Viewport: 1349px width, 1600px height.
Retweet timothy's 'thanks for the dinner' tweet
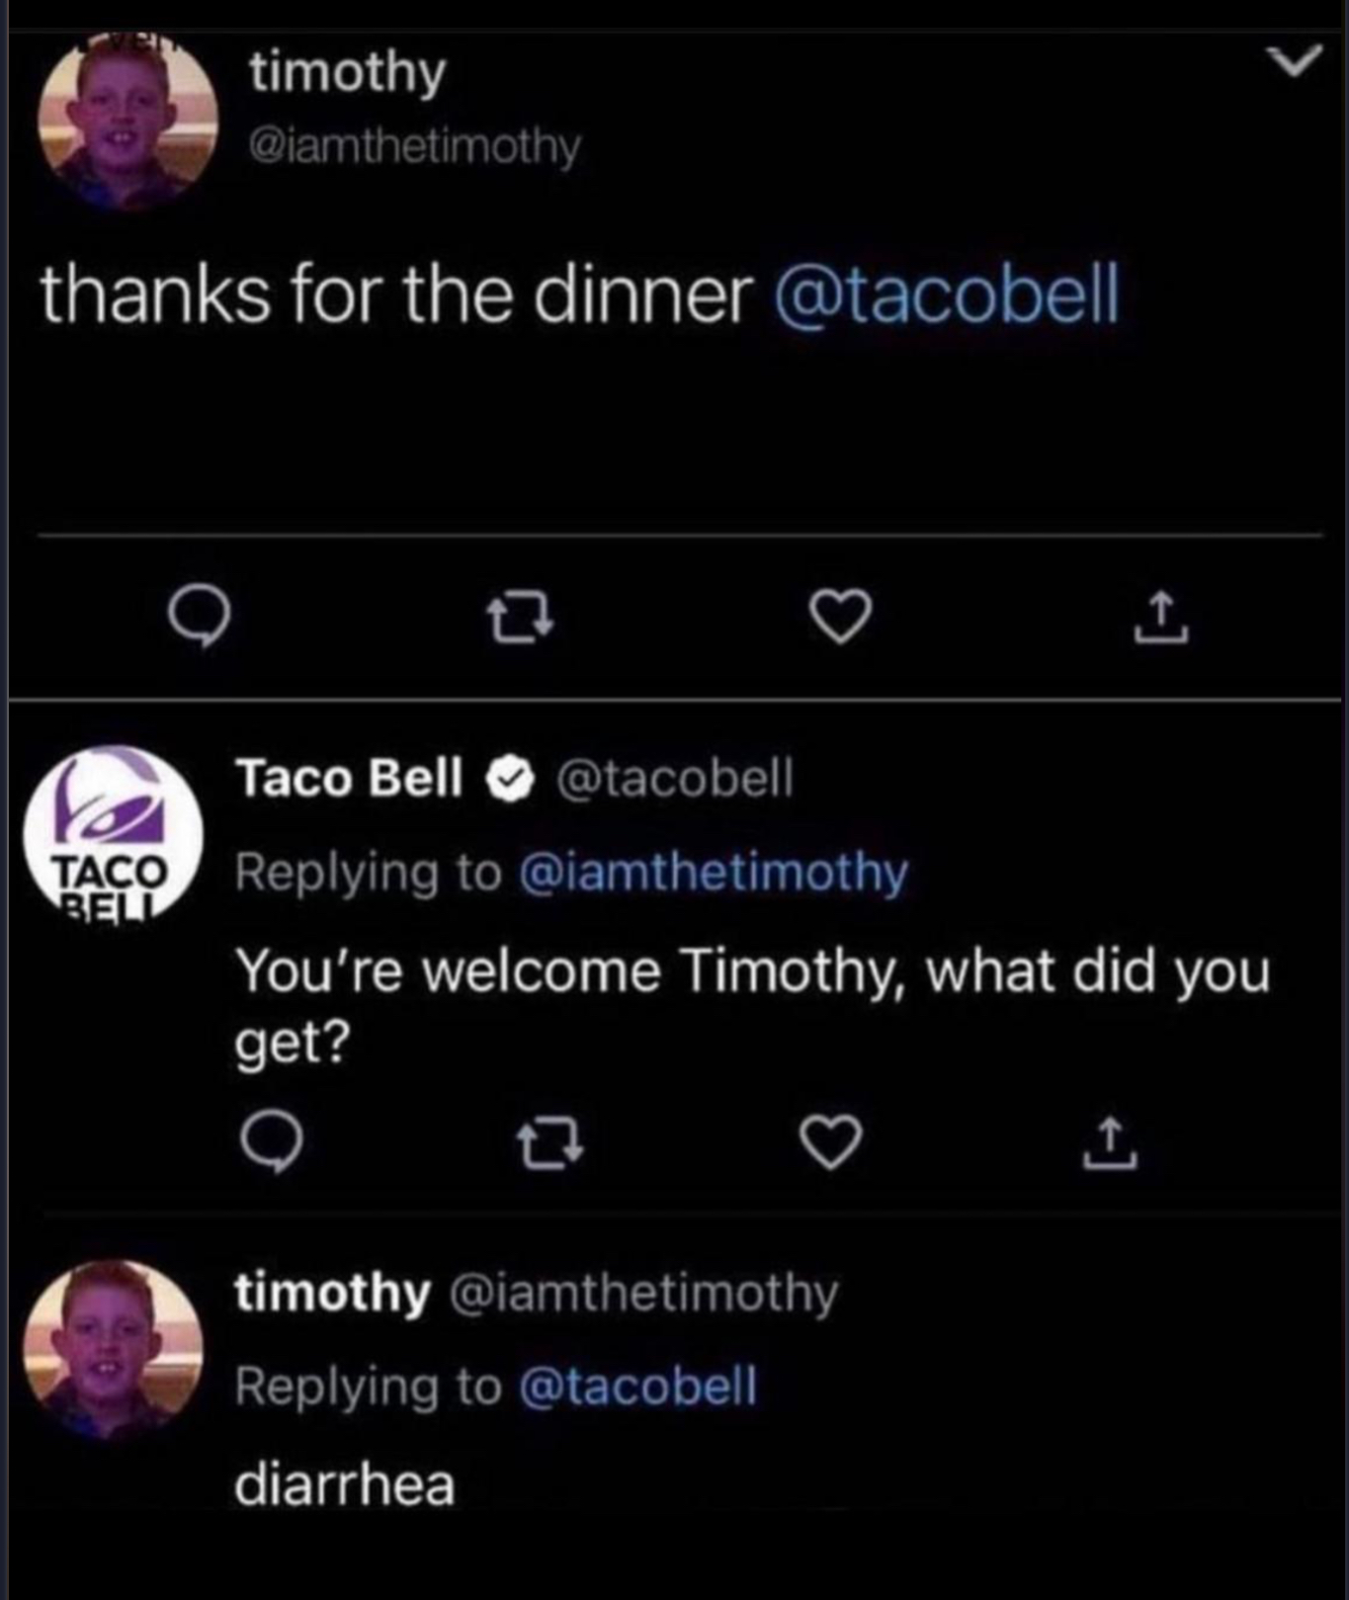(521, 618)
